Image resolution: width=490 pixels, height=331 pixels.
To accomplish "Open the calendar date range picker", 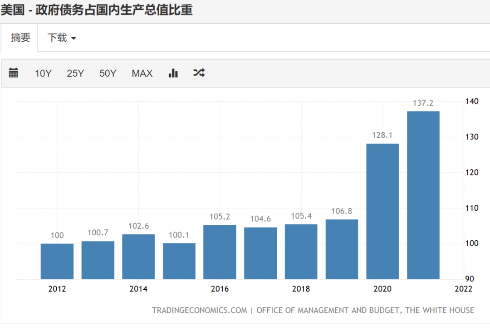I will coord(13,73).
